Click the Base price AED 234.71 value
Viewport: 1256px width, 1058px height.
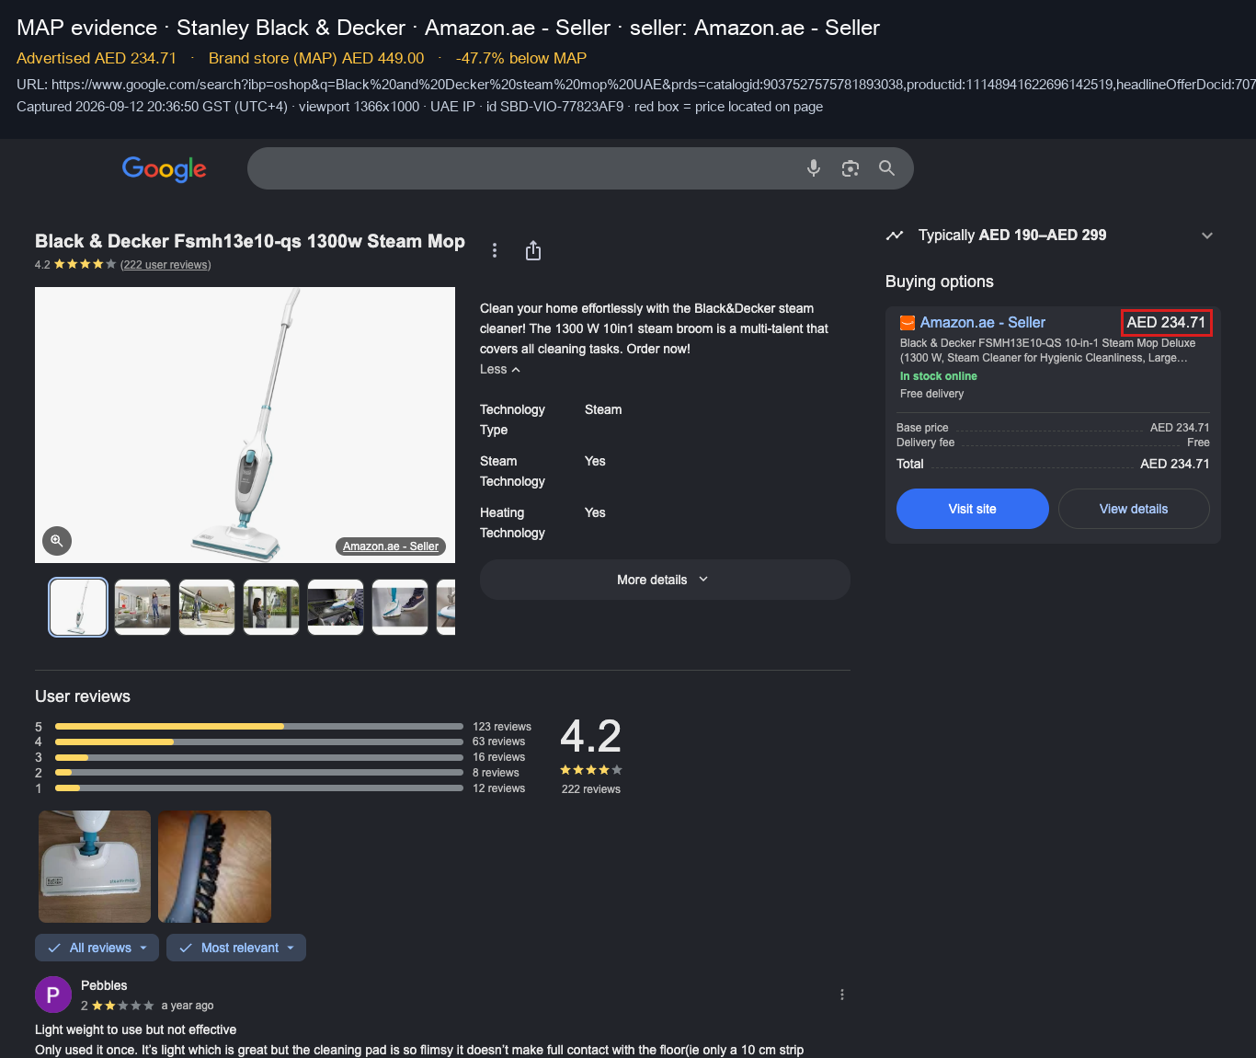(1180, 428)
